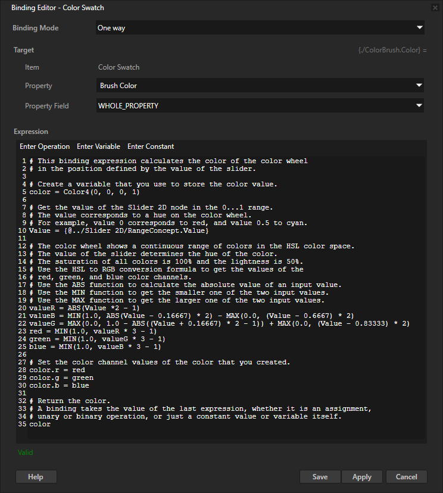The height and width of the screenshot is (493, 443).
Task: Click the Save button
Action: [x=320, y=476]
